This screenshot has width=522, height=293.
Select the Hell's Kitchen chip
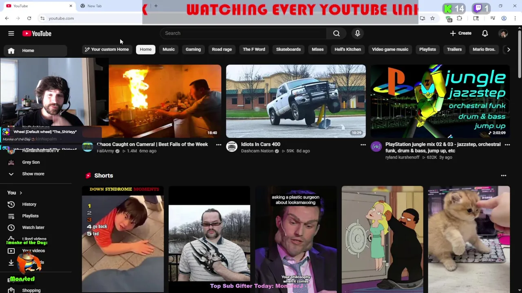coord(348,49)
